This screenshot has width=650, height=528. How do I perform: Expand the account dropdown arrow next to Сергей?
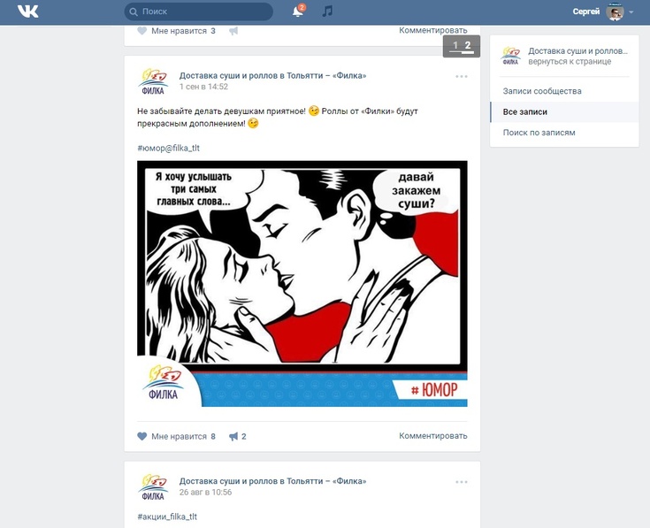pos(631,12)
